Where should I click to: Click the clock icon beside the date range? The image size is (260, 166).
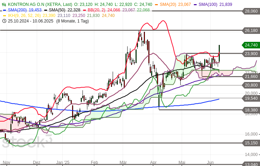coord(4,21)
